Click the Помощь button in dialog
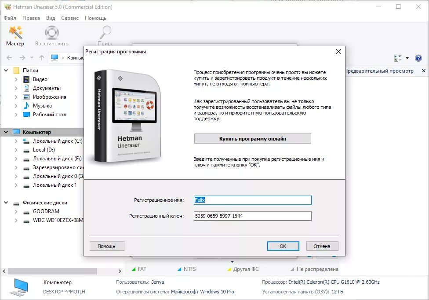The height and width of the screenshot is (300, 429). pos(107,246)
